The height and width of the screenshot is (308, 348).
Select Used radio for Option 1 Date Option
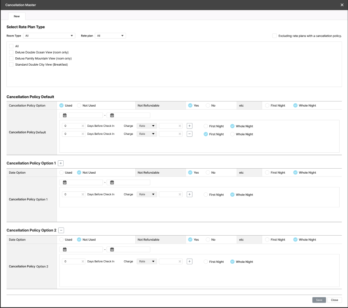tap(62, 172)
